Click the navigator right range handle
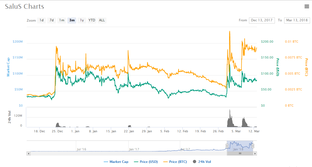 (253, 146)
